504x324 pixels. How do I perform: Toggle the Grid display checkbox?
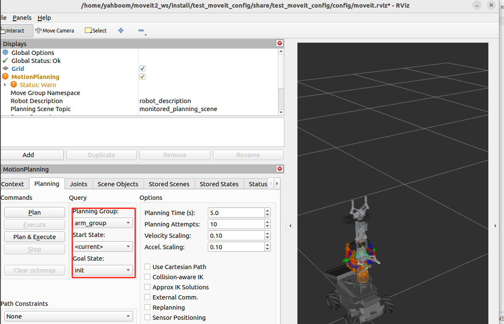(x=142, y=68)
